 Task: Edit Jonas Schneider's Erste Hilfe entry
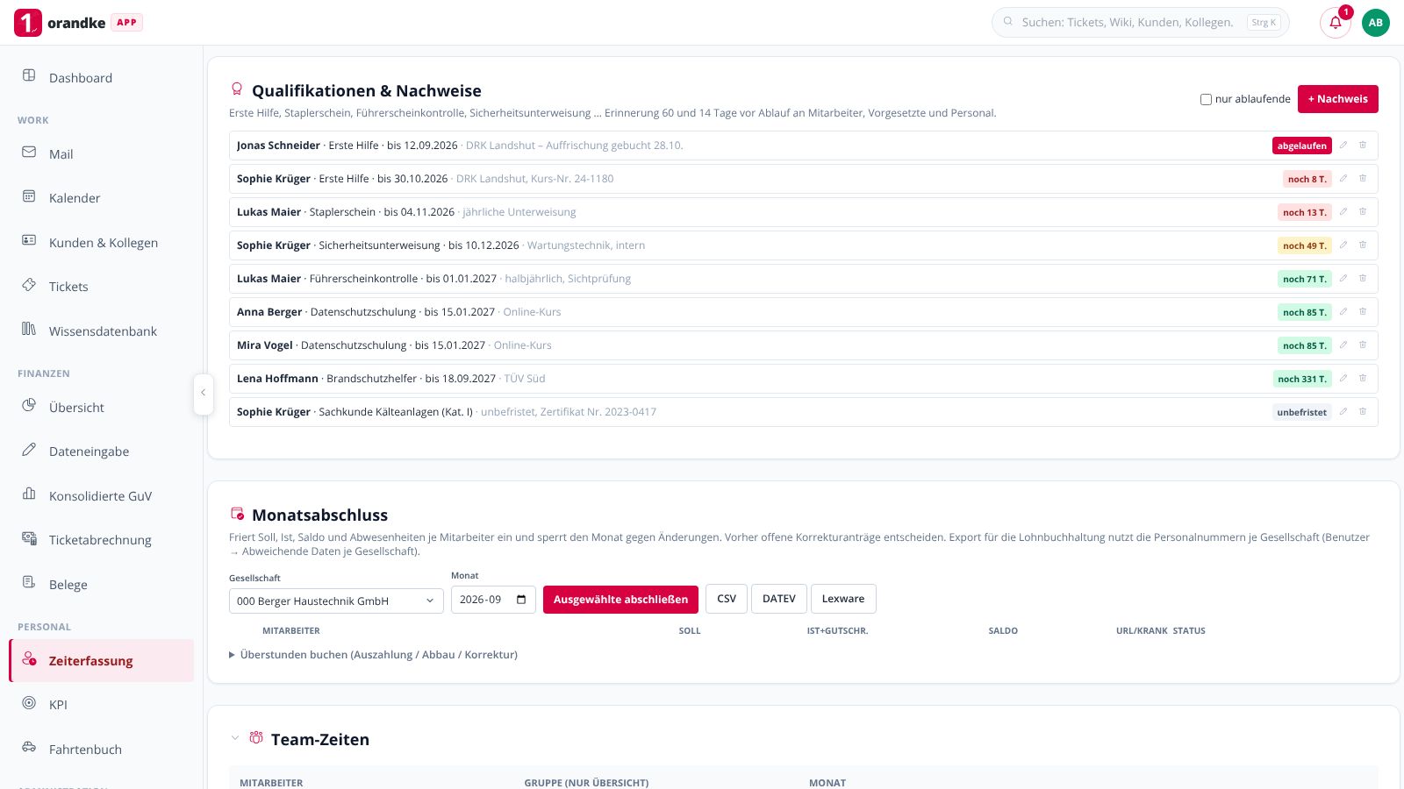click(1343, 146)
